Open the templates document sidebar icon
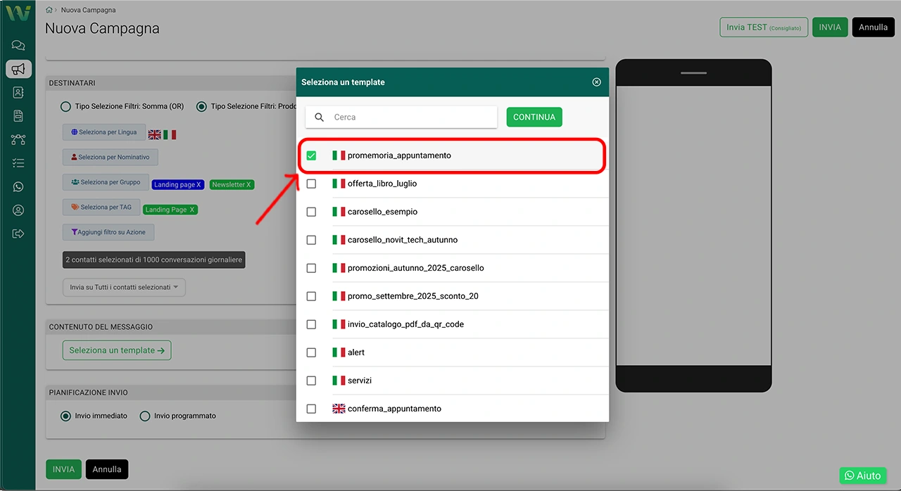The image size is (901, 491). point(18,116)
